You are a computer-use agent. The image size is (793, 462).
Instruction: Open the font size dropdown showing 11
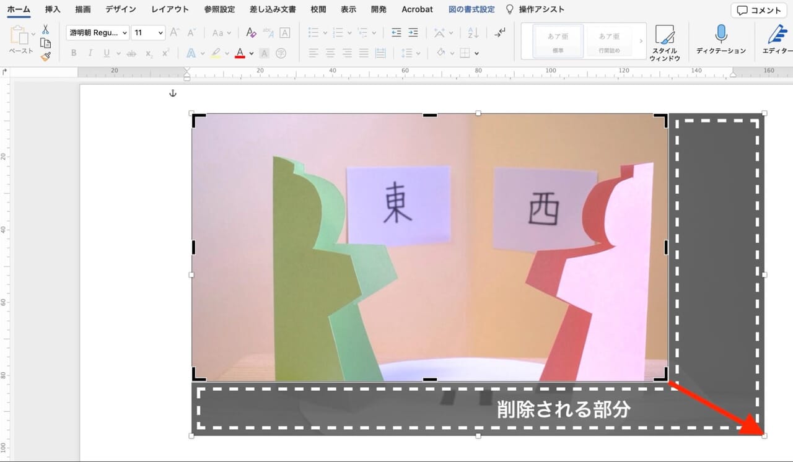(148, 33)
